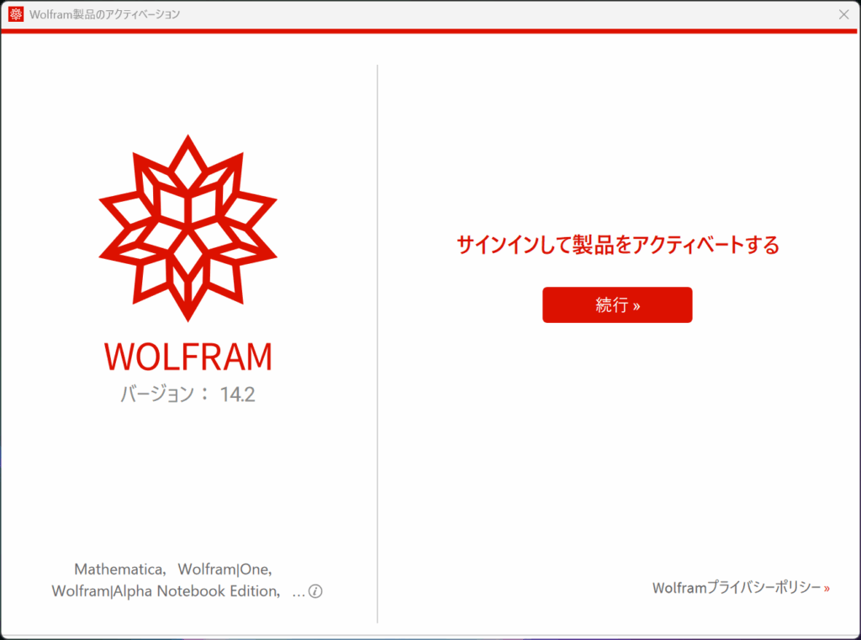The height and width of the screenshot is (640, 861).
Task: Click the info icon beside the product list
Action: coord(315,591)
